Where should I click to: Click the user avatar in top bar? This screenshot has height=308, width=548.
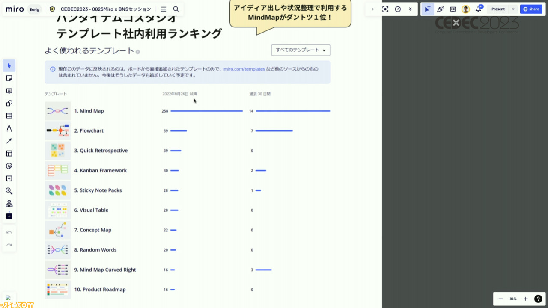465,9
